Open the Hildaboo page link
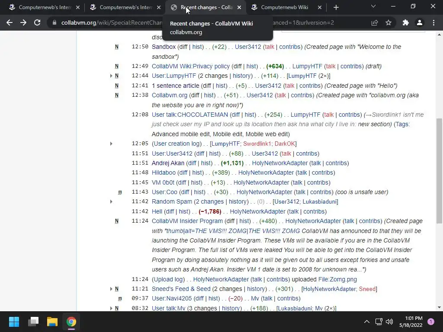Image resolution: width=443 pixels, height=332 pixels. point(164,172)
